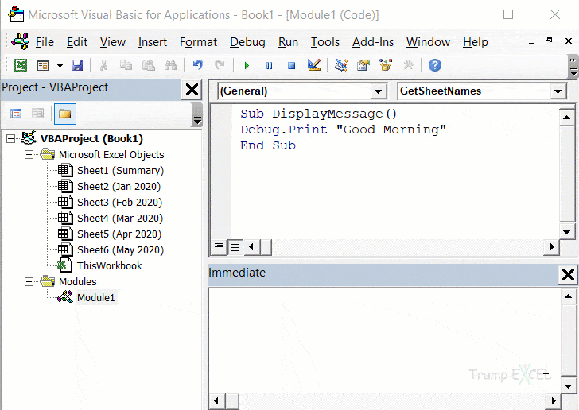579x410 pixels.
Task: Click the Break pause icon
Action: pos(269,66)
